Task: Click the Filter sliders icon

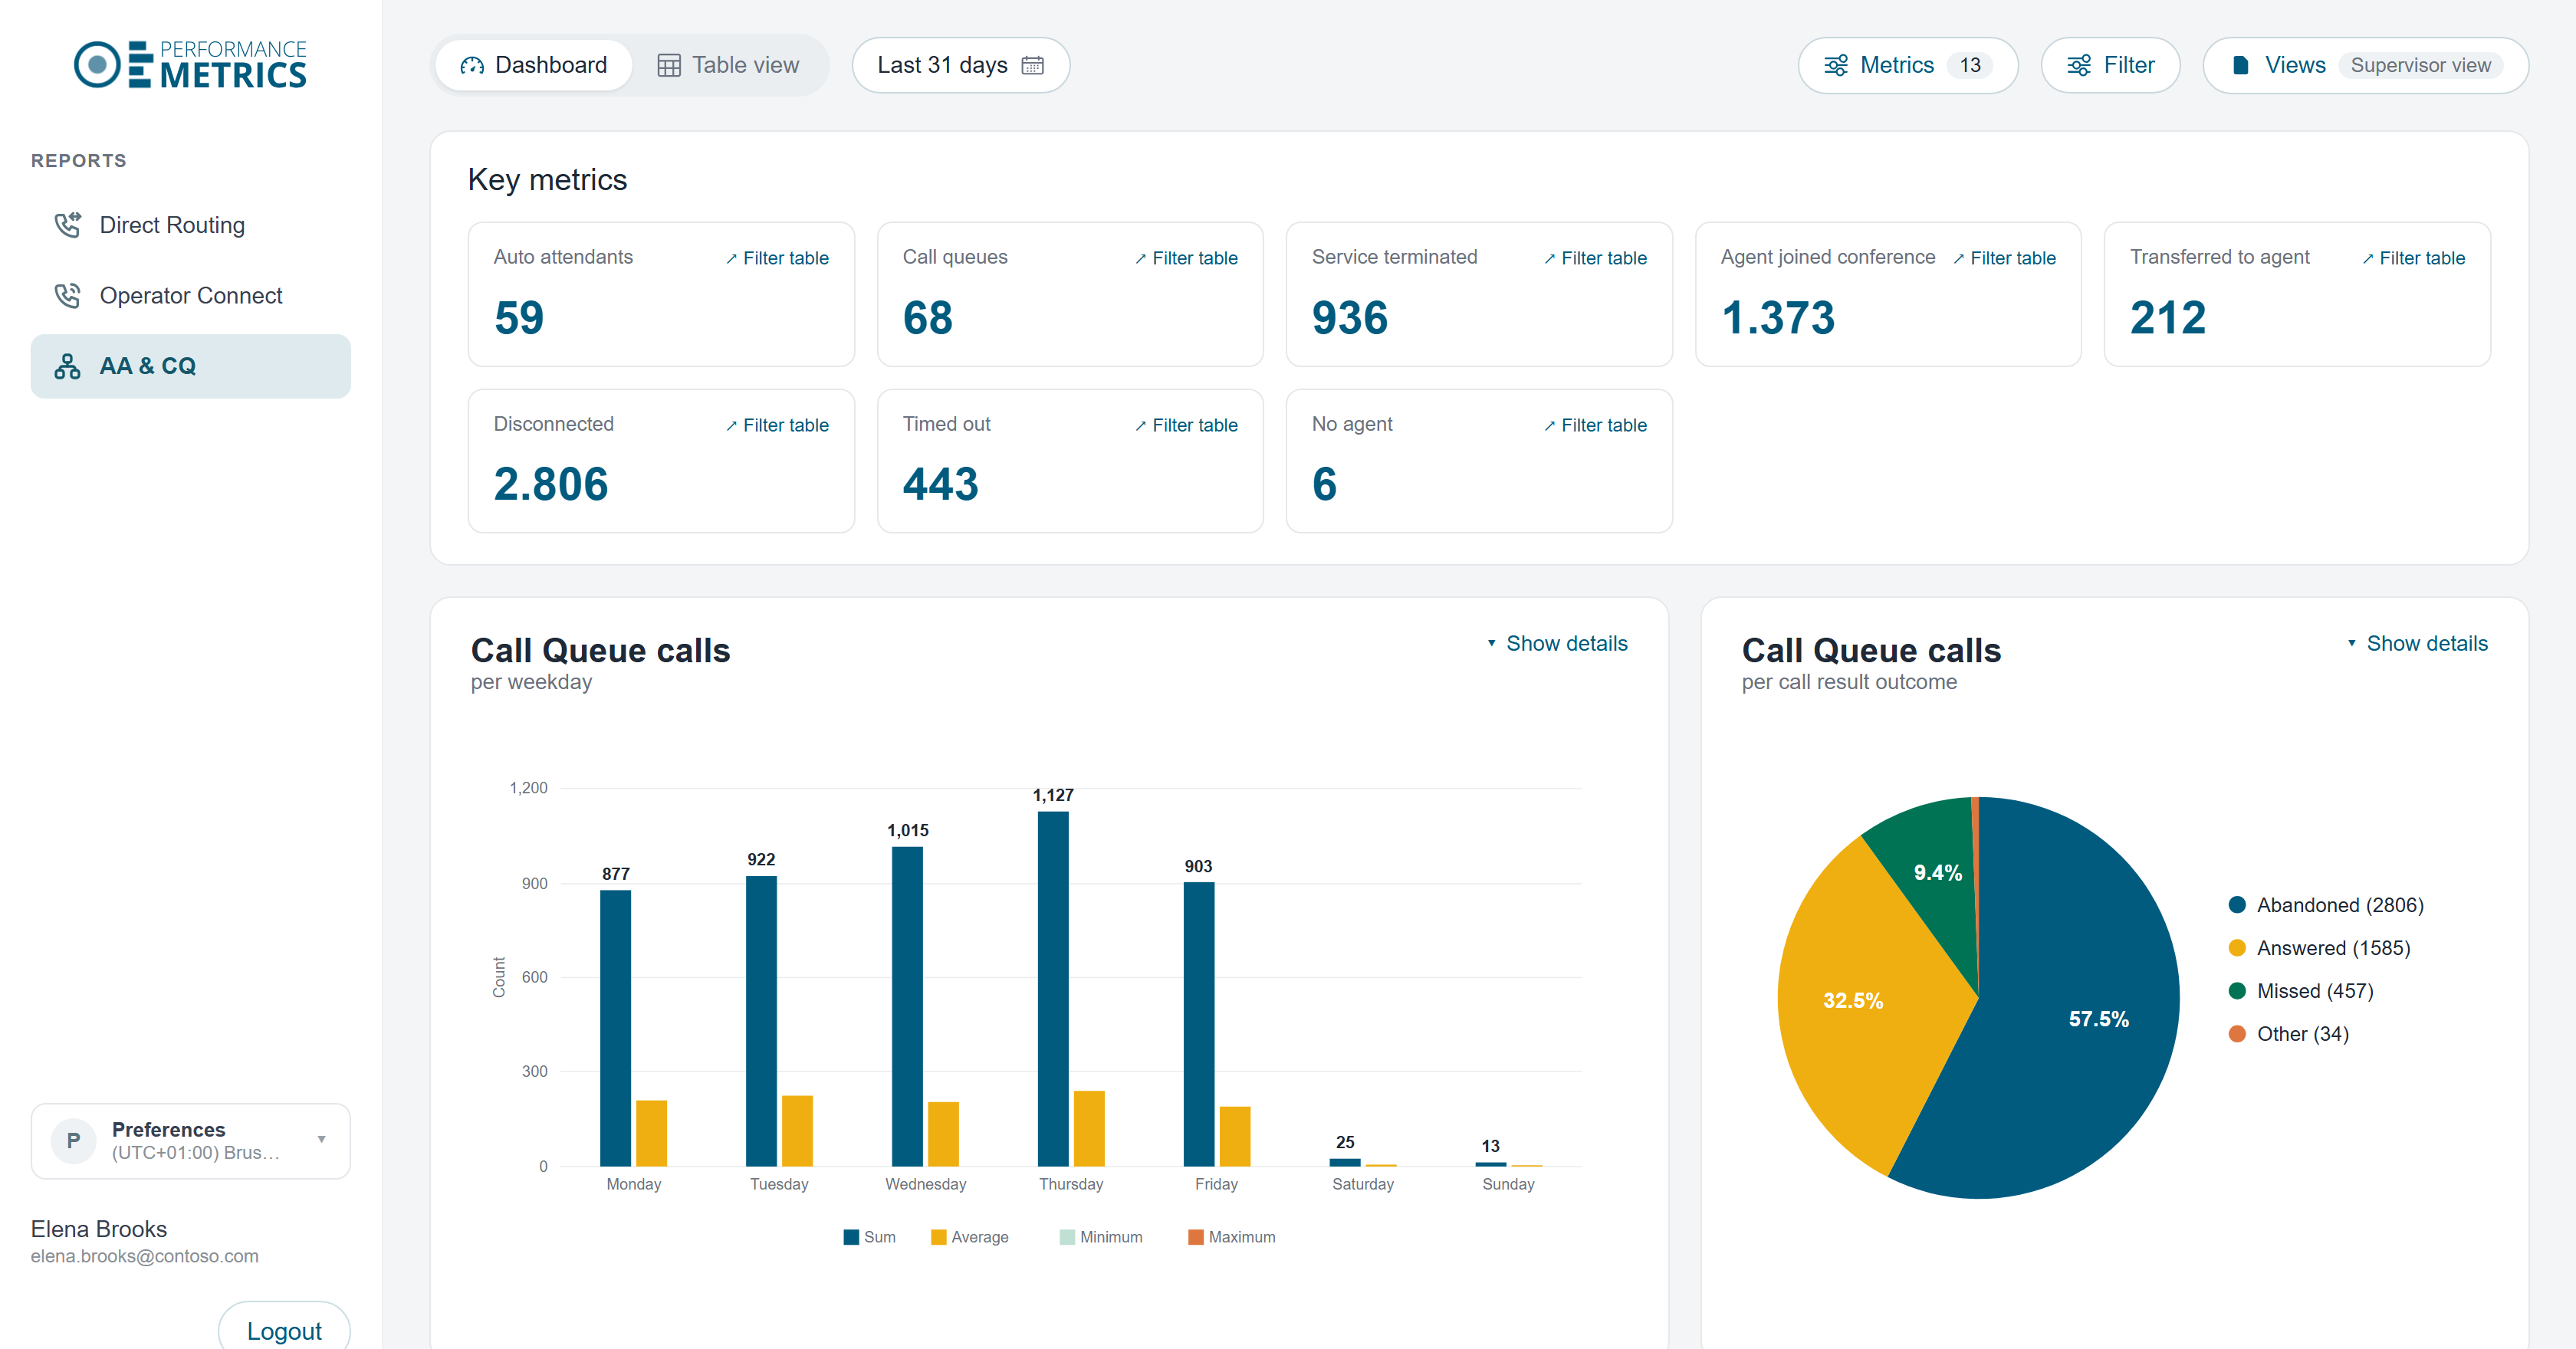Action: (2079, 66)
